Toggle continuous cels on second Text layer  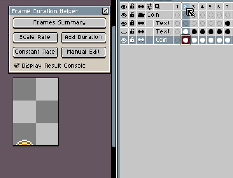[141, 31]
